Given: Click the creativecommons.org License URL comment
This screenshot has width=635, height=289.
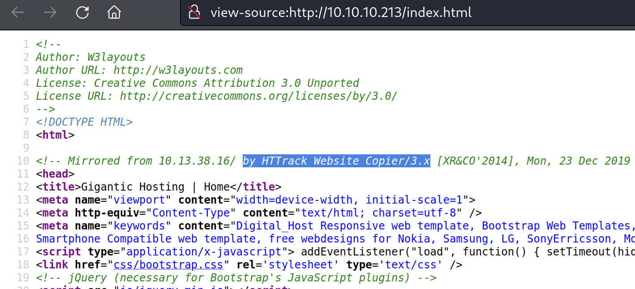Looking at the screenshot, I should (258, 96).
